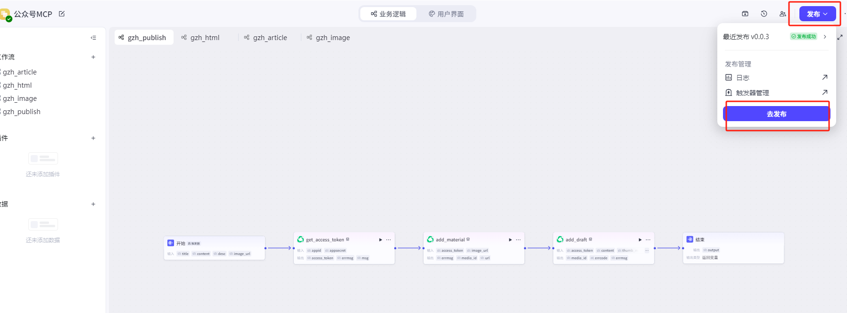Select the add_material node title
This screenshot has width=847, height=313.
450,240
